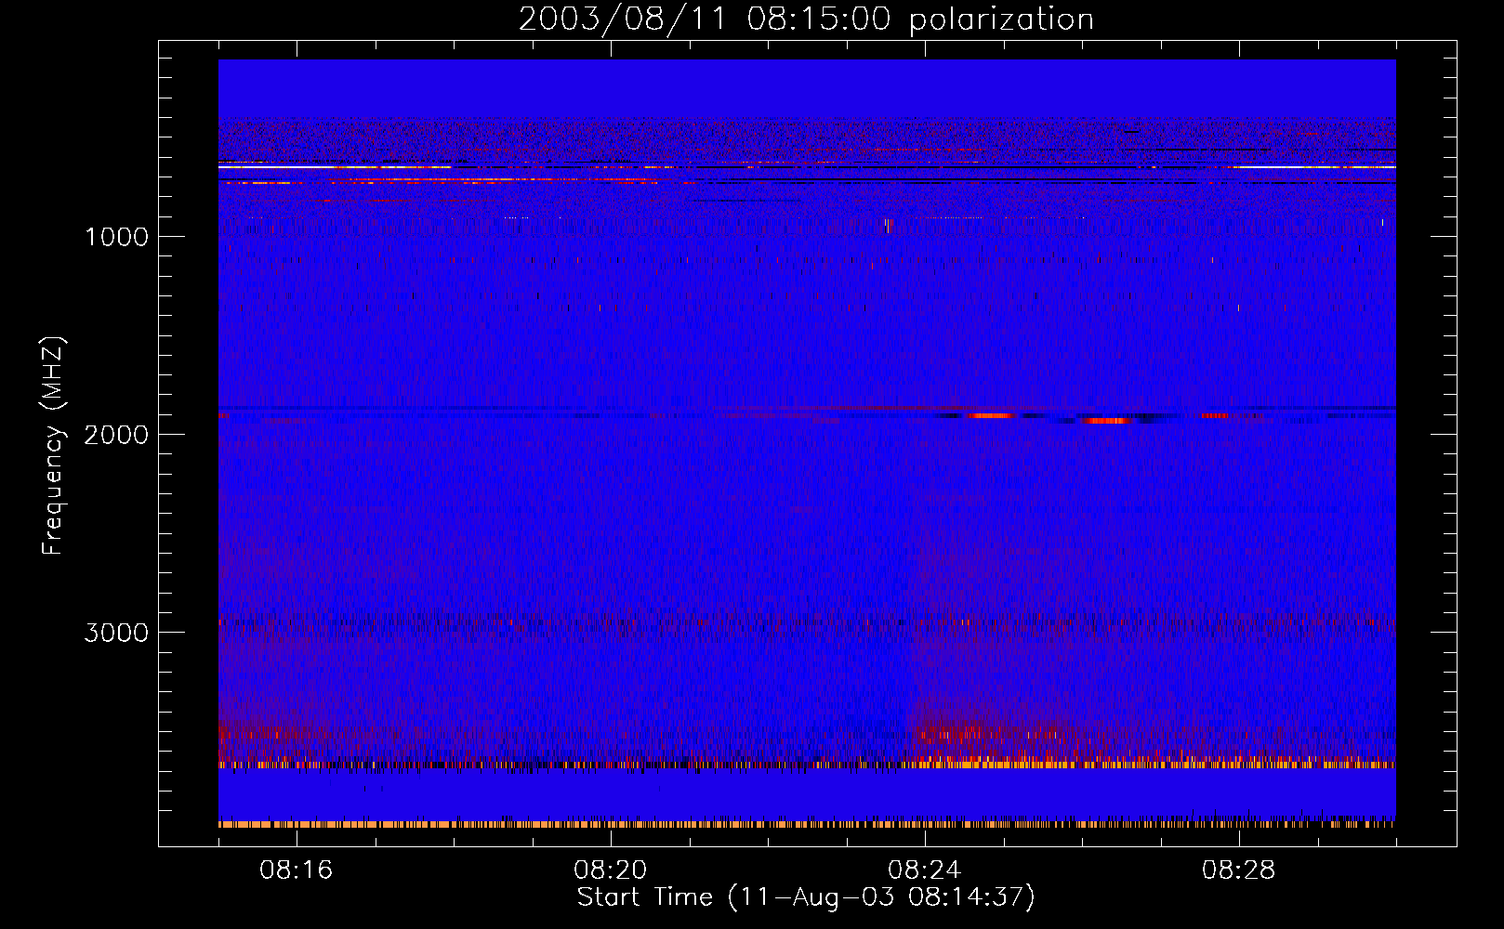Click the "Start Time (11-Aug-03 08:14:37)" label
The image size is (1504, 929).
pyautogui.click(x=806, y=897)
